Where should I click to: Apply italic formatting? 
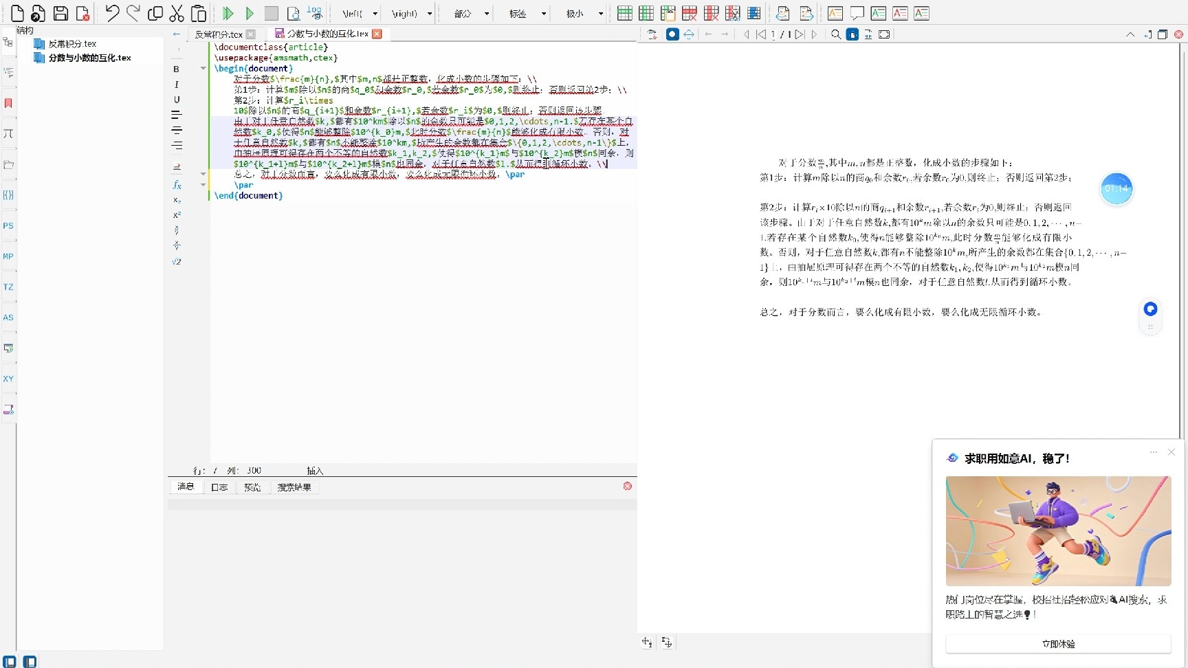click(x=177, y=85)
